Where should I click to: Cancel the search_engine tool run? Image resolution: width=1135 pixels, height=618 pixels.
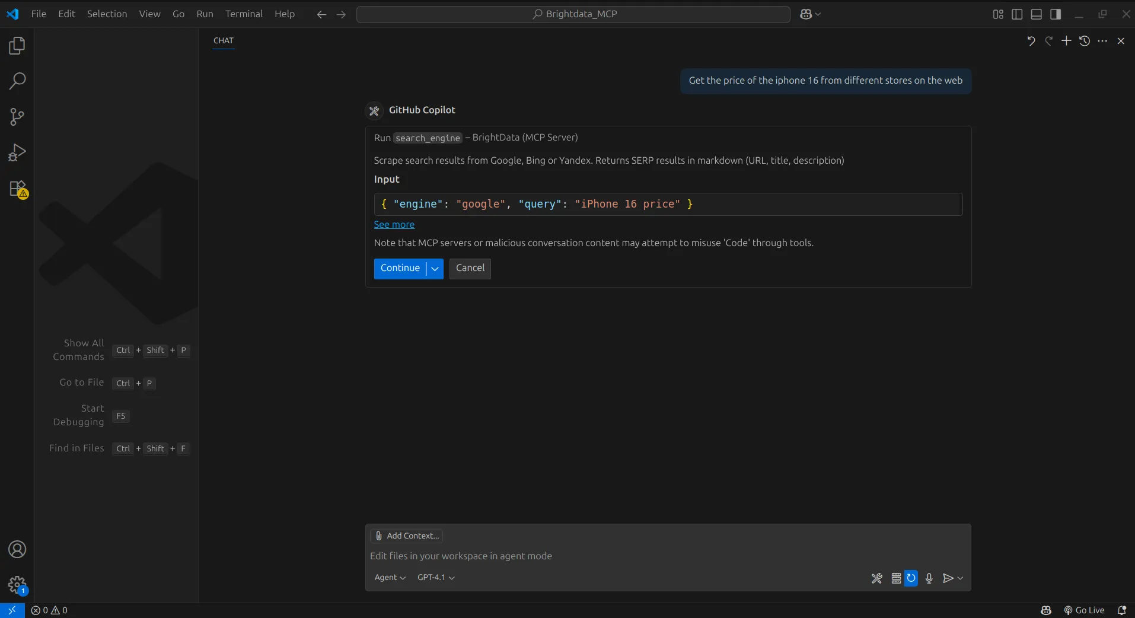470,269
